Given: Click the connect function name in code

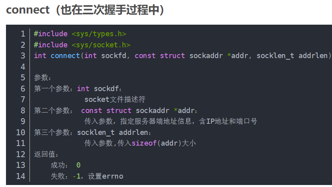Looking at the screenshot, I should (65, 56).
